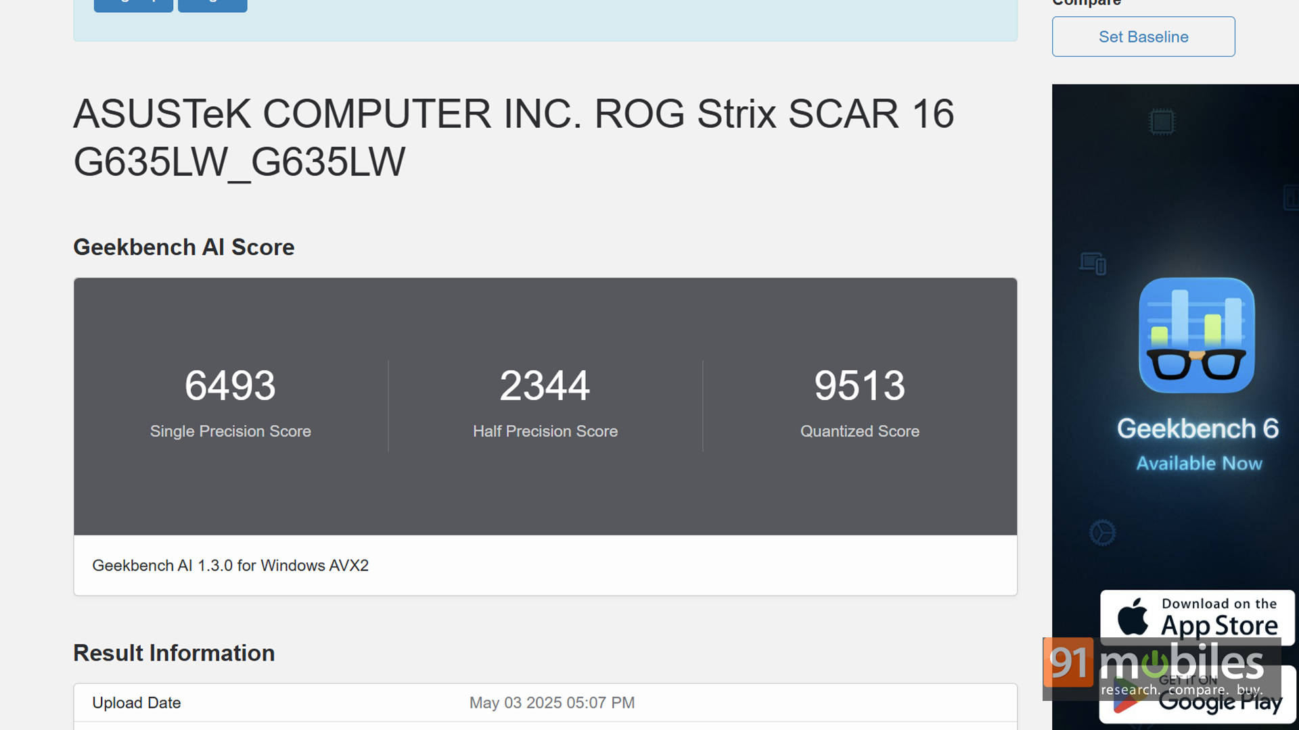
Task: Click the orange 91 logo box
Action: (1068, 662)
